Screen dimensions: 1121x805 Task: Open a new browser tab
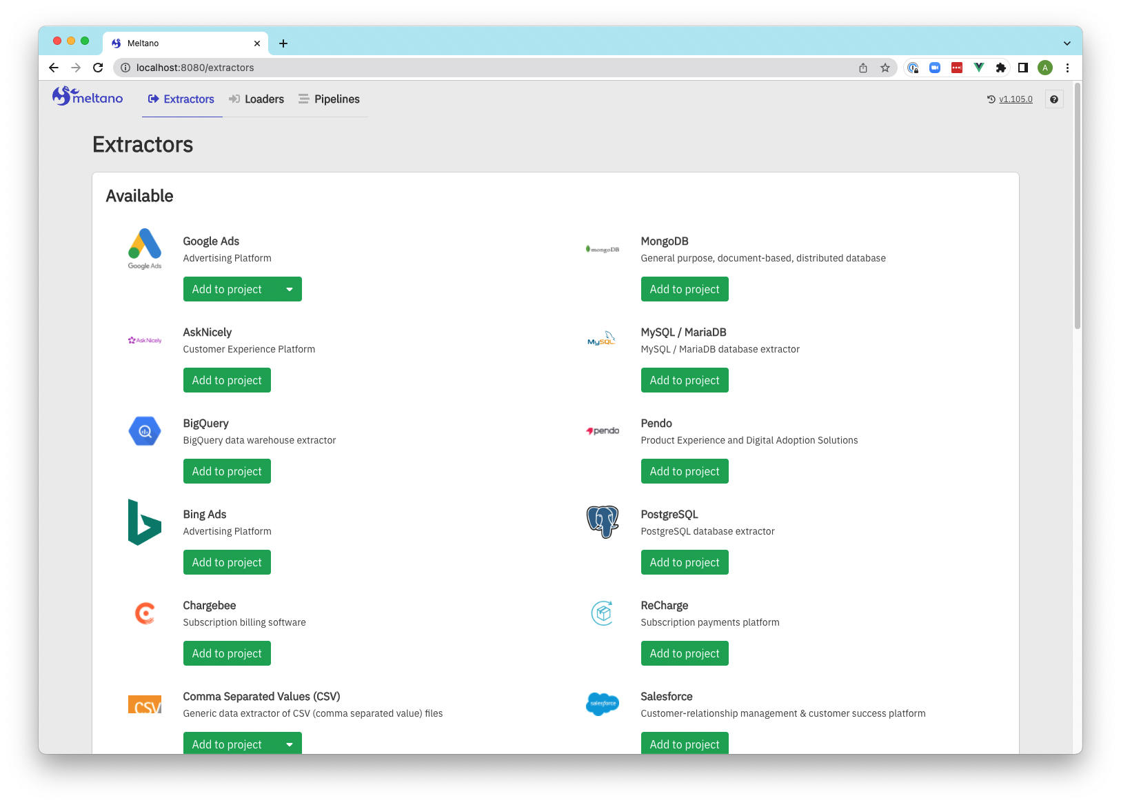(x=283, y=43)
